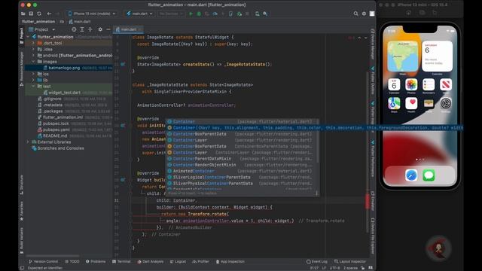Image resolution: width=482 pixels, height=271 pixels.
Task: Open Maps app icon on iPhone simulator
Action: coord(394,104)
